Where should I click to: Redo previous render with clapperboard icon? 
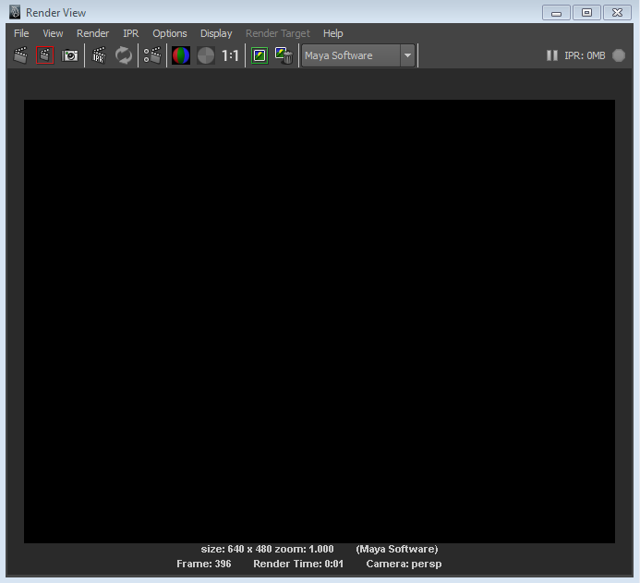pyautogui.click(x=21, y=55)
